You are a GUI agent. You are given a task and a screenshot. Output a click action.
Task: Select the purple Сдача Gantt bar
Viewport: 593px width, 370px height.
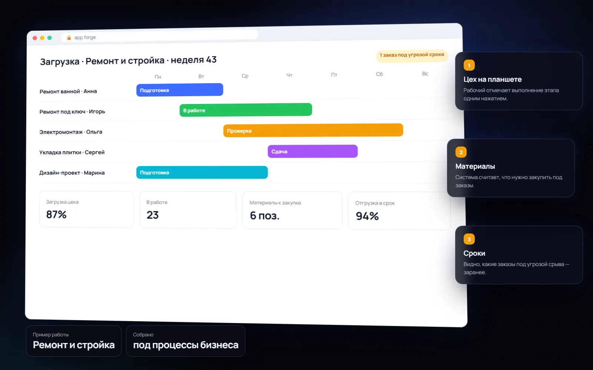point(313,151)
